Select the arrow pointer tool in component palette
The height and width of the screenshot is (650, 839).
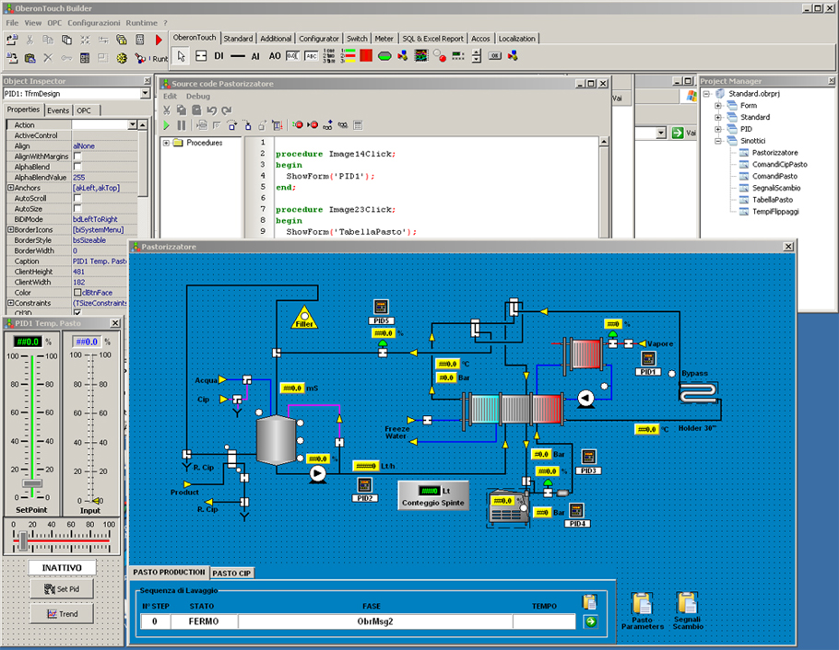[x=181, y=55]
